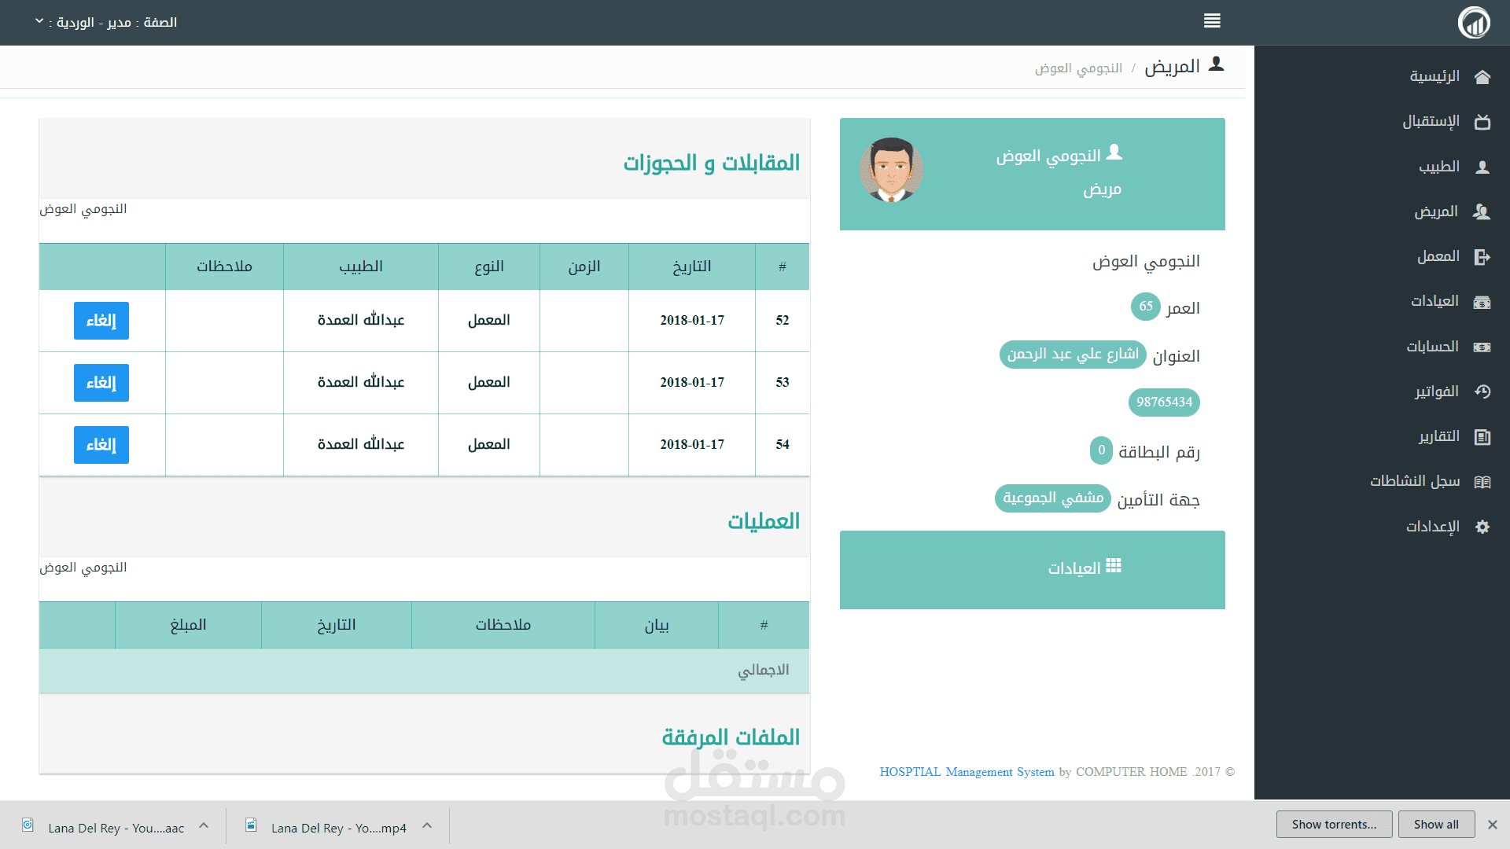Click the app logo in top corner
Viewport: 1510px width, 849px height.
tap(1474, 22)
